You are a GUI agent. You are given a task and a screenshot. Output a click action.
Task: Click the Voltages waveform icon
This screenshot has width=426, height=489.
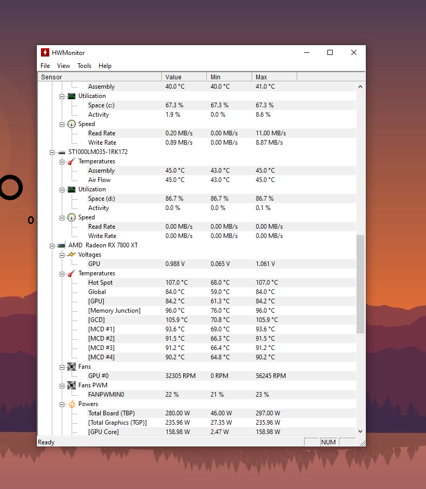[72, 255]
